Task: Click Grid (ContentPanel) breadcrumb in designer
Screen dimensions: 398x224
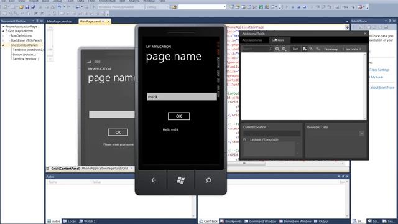Action: [x=65, y=169]
